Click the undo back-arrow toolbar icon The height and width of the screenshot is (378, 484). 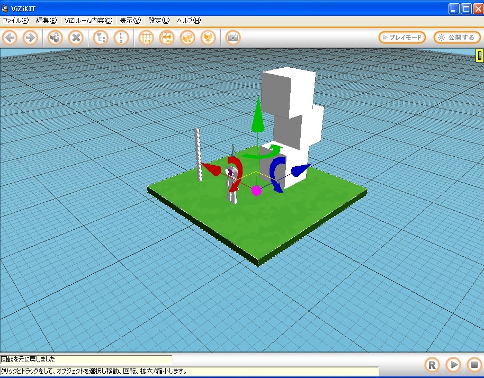[11, 38]
